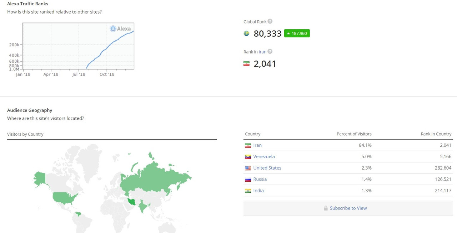
Task: Click the lock icon beside Subscribe to View
Action: (326, 208)
